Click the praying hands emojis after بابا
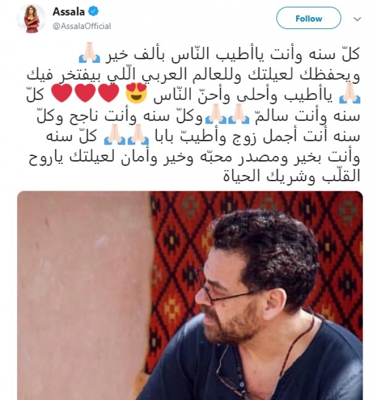The width and height of the screenshot is (377, 400). (x=127, y=134)
